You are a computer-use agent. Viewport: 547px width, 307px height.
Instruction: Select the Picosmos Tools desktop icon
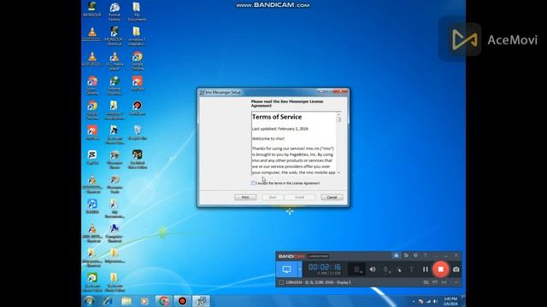click(x=115, y=184)
